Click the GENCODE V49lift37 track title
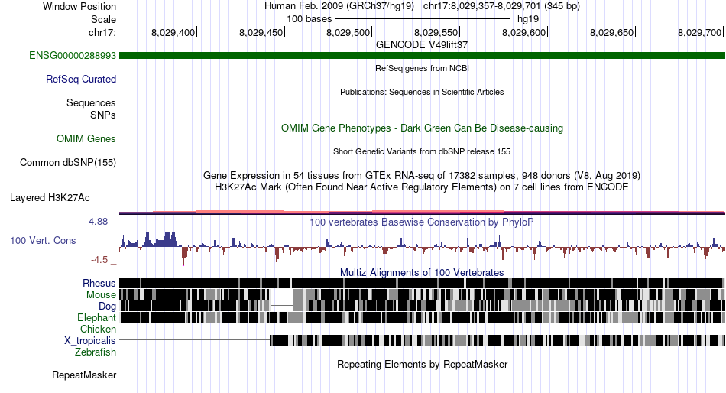726x393 pixels. [x=422, y=44]
